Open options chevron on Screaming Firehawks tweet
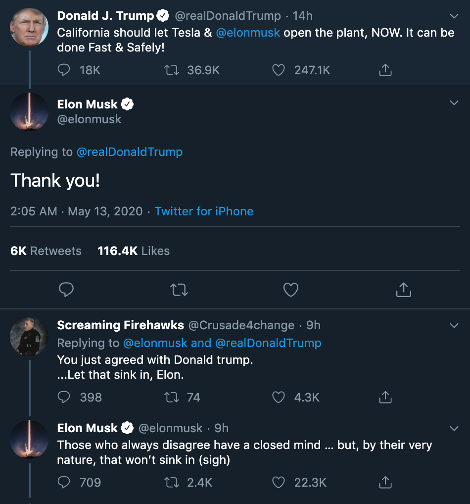Screen dimensions: 470x504 (454, 325)
